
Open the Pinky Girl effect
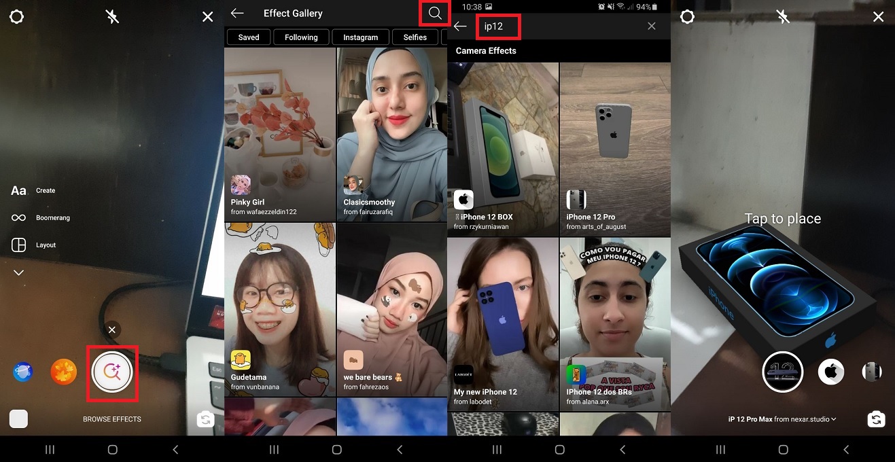pyautogui.click(x=280, y=134)
